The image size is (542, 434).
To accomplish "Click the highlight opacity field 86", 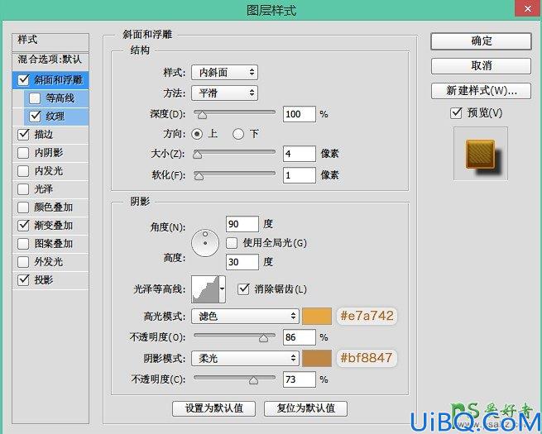I will click(x=300, y=337).
